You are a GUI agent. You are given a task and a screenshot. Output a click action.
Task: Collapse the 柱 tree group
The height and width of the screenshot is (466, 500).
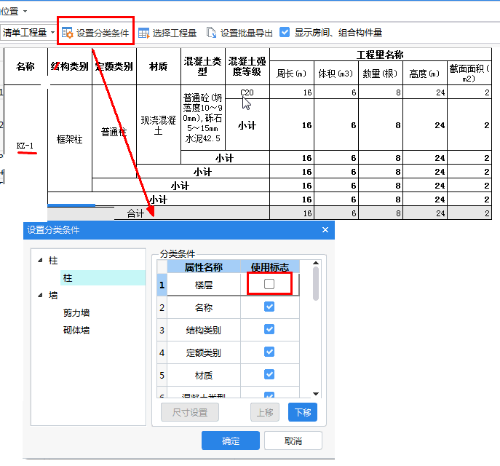click(40, 261)
